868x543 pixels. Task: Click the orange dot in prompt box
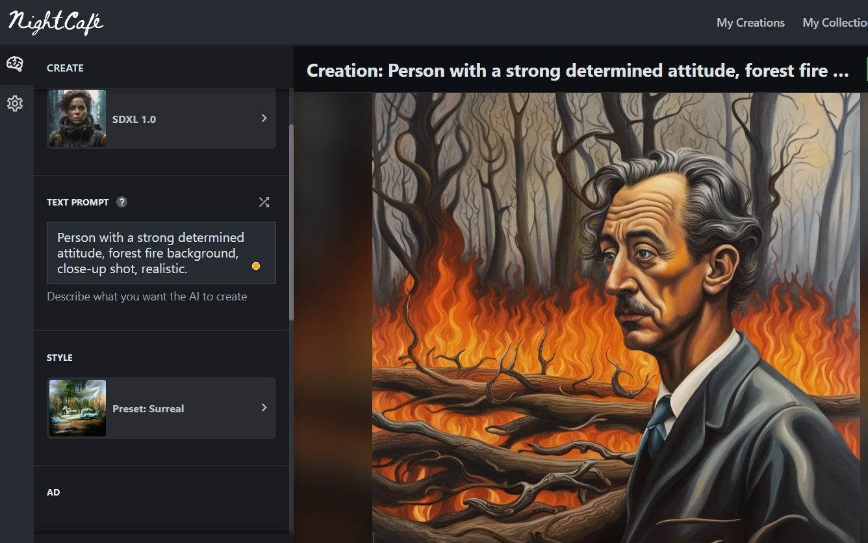point(256,266)
